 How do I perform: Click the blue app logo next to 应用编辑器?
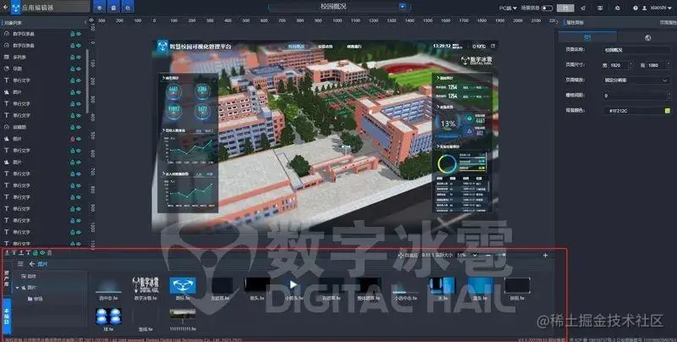click(x=15, y=7)
